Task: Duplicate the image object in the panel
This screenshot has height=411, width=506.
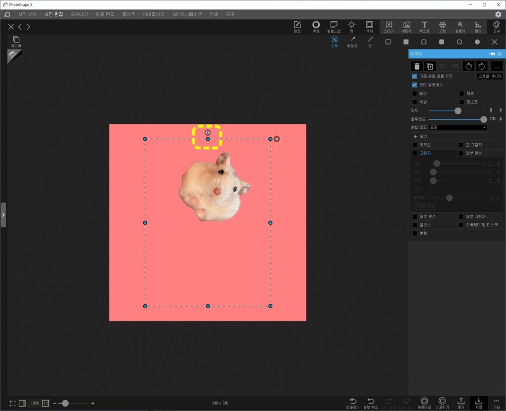Action: click(x=430, y=66)
